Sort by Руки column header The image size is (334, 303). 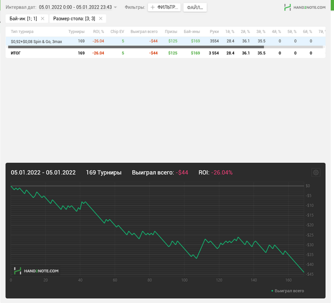pyautogui.click(x=214, y=31)
